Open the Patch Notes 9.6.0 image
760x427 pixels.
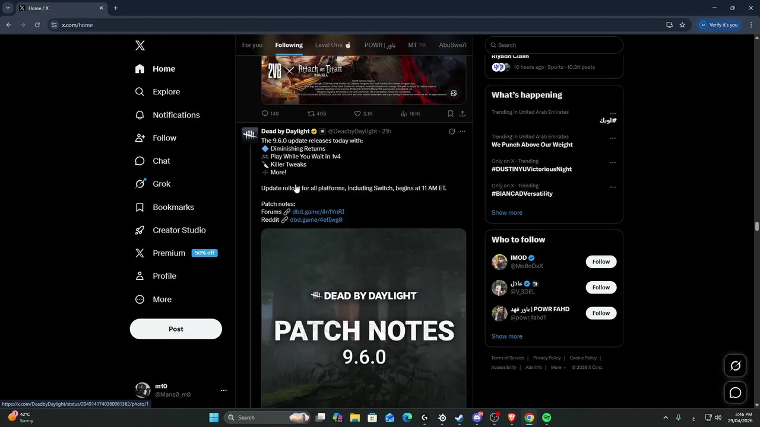pyautogui.click(x=363, y=317)
